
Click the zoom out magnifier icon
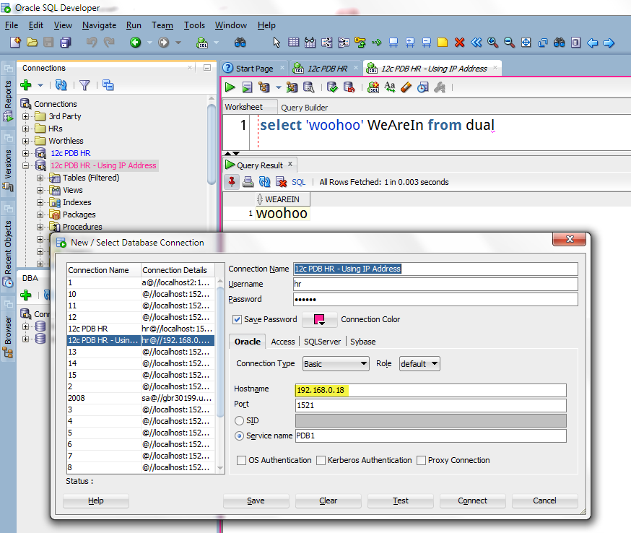coord(509,43)
